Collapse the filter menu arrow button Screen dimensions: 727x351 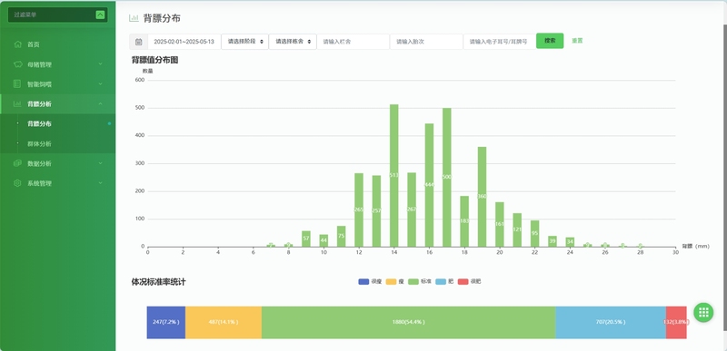coord(100,15)
